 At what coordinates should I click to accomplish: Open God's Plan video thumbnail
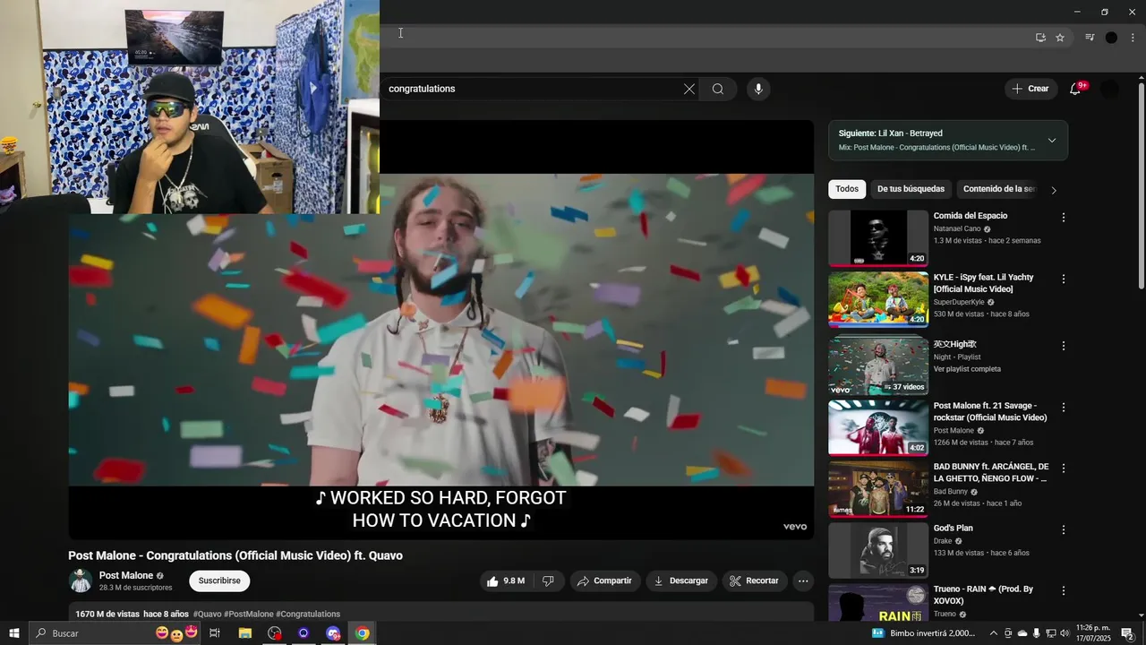click(x=878, y=550)
